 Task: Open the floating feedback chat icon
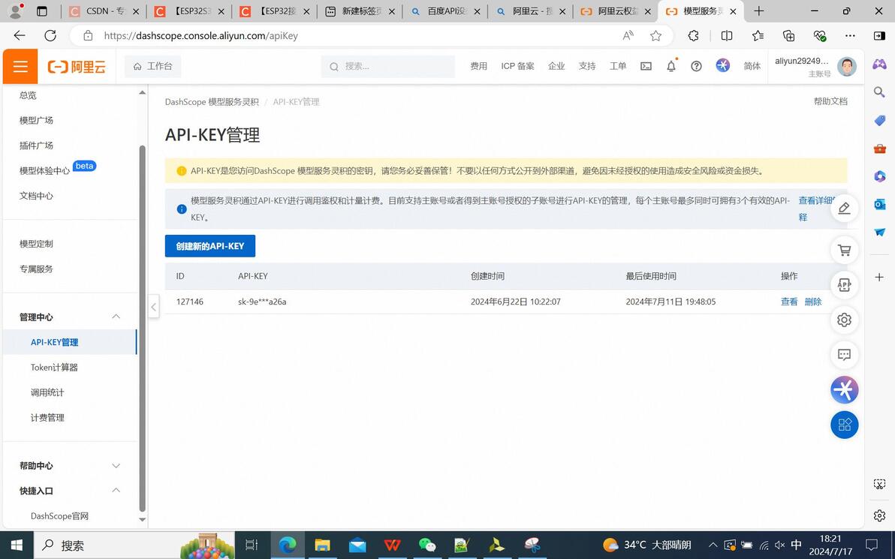pyautogui.click(x=844, y=355)
